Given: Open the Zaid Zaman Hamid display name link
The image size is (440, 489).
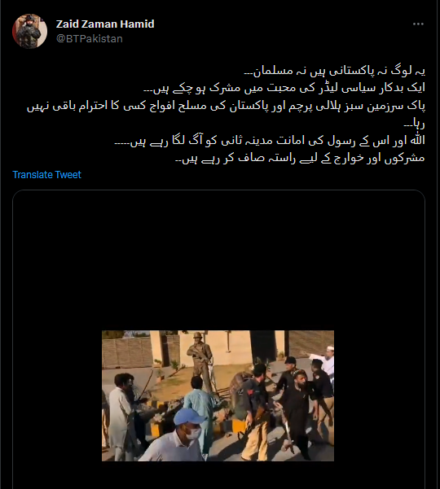Looking at the screenshot, I should 105,24.
